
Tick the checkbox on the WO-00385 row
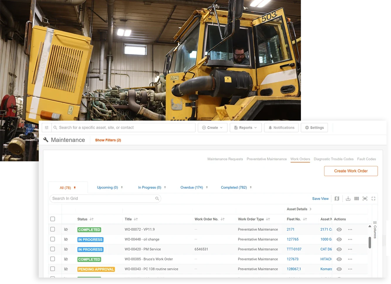click(x=53, y=259)
